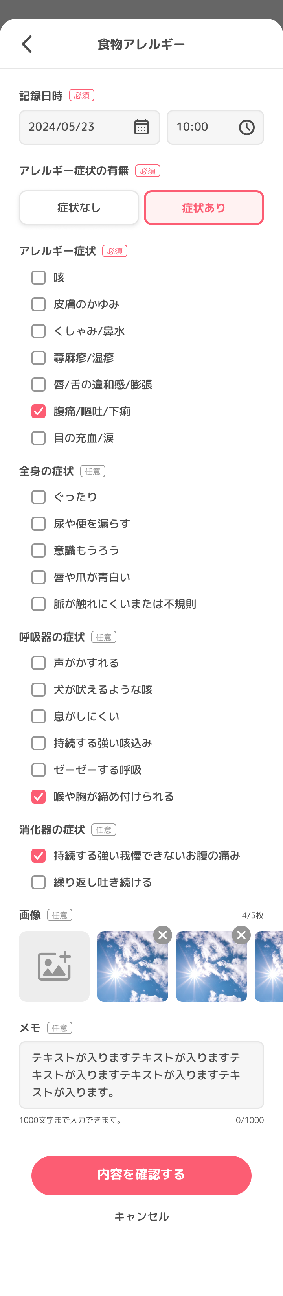Tap the back arrow icon
Viewport: 283px width, 1296px height.
pos(27,44)
